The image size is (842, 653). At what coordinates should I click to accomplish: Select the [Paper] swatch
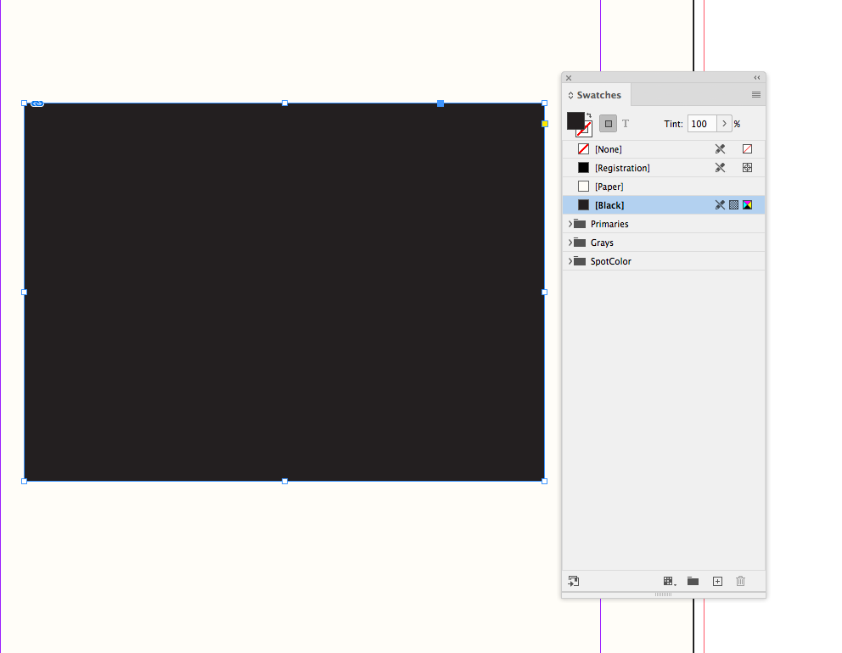(x=664, y=187)
